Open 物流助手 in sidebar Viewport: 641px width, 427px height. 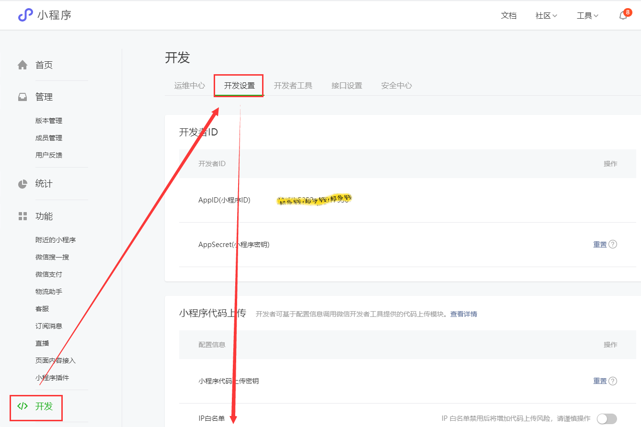(49, 292)
